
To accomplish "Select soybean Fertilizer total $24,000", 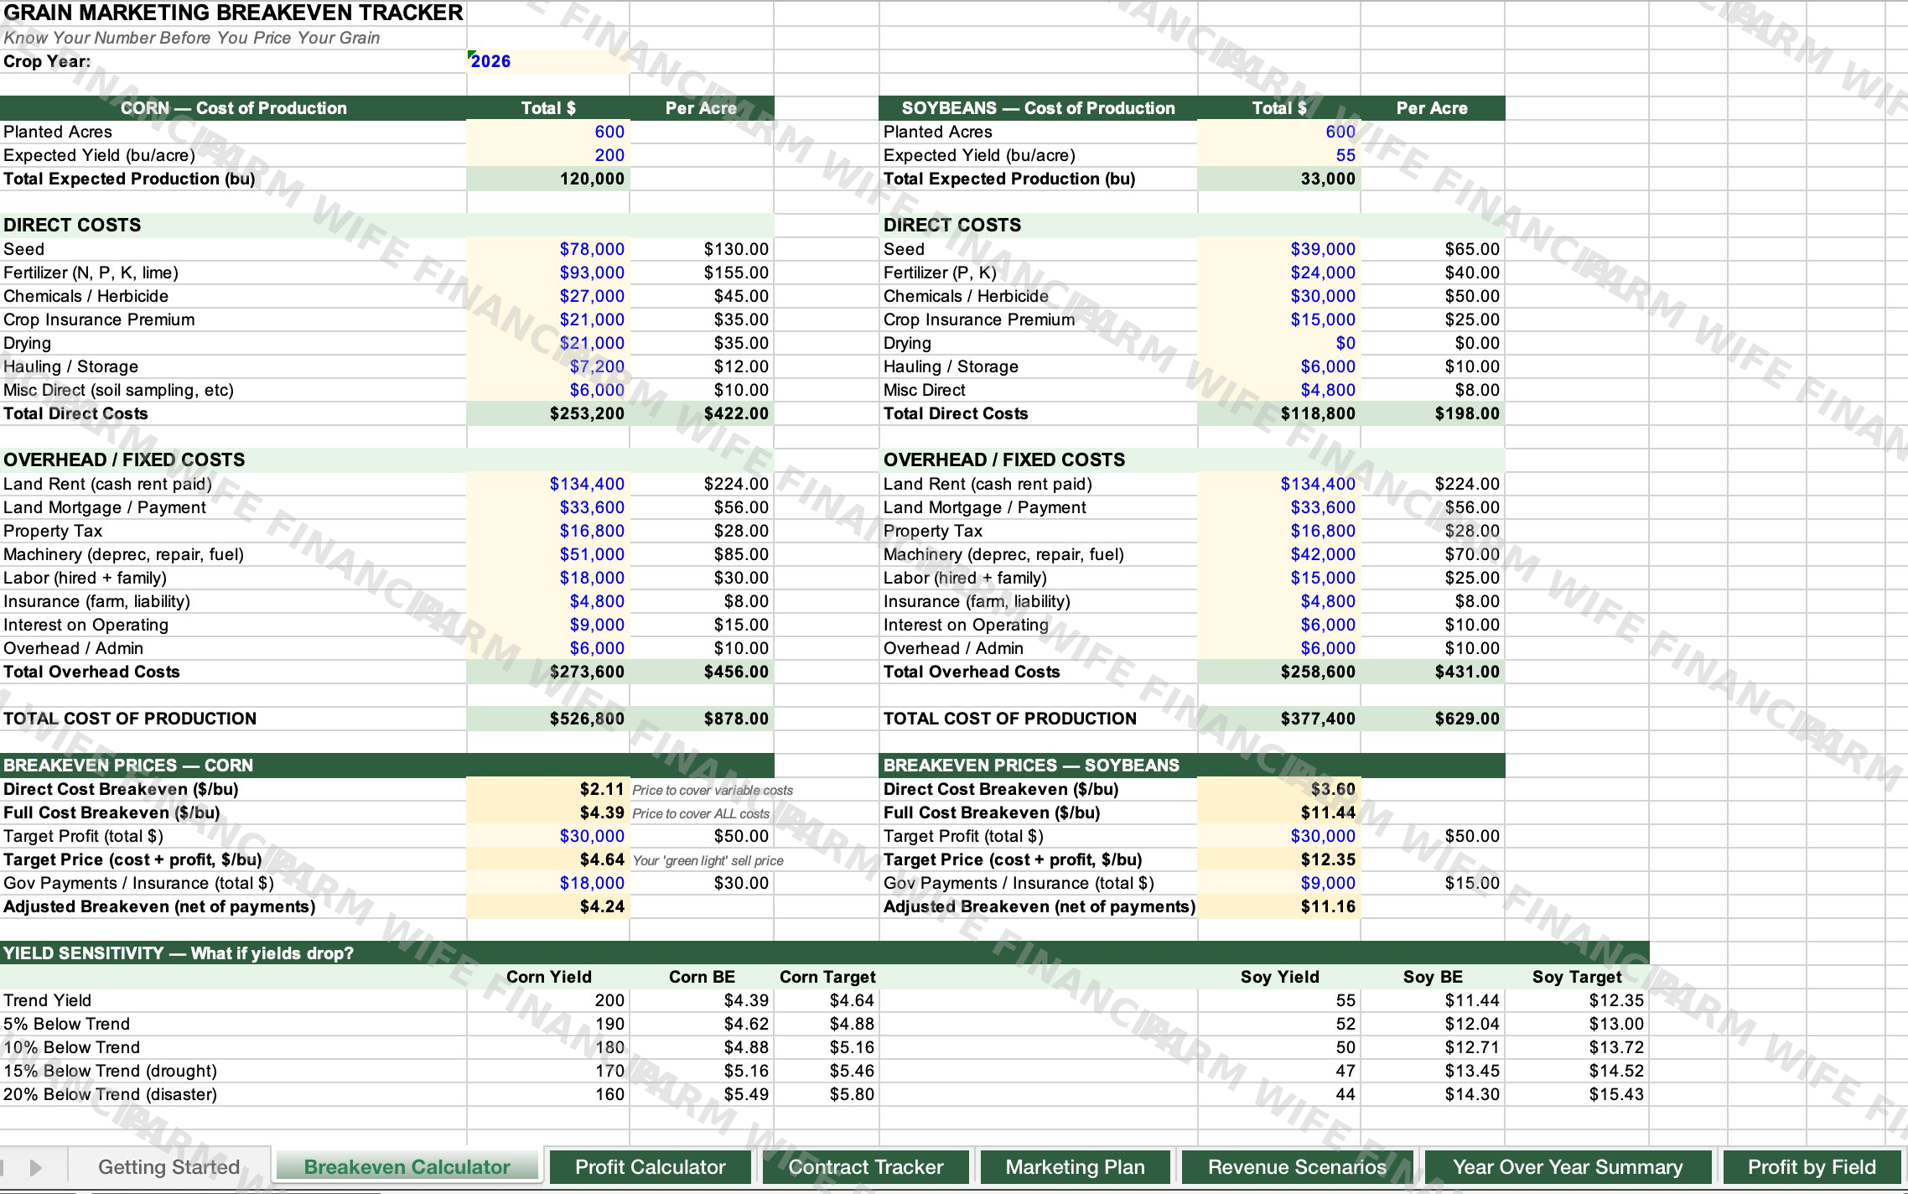I will [1278, 273].
